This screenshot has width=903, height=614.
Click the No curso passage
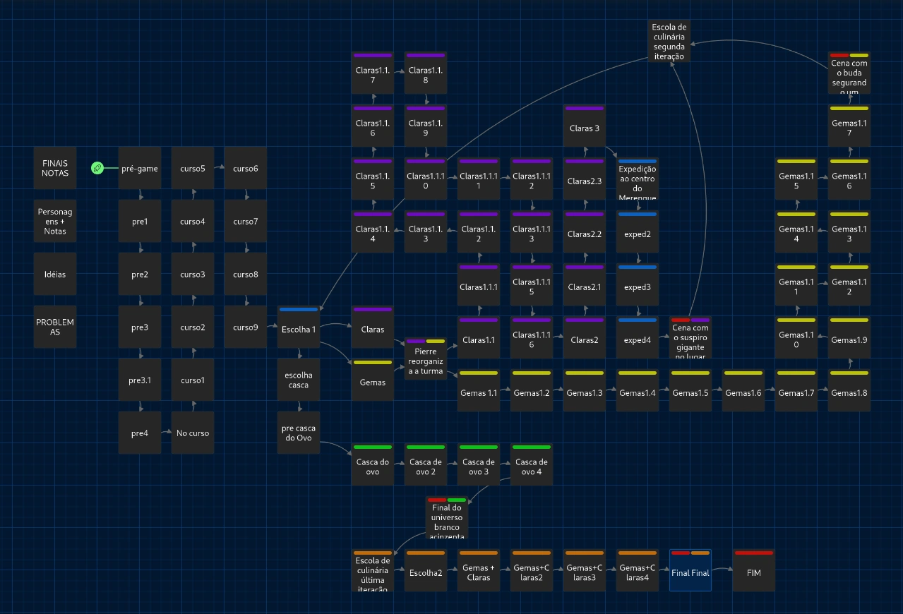click(x=193, y=433)
